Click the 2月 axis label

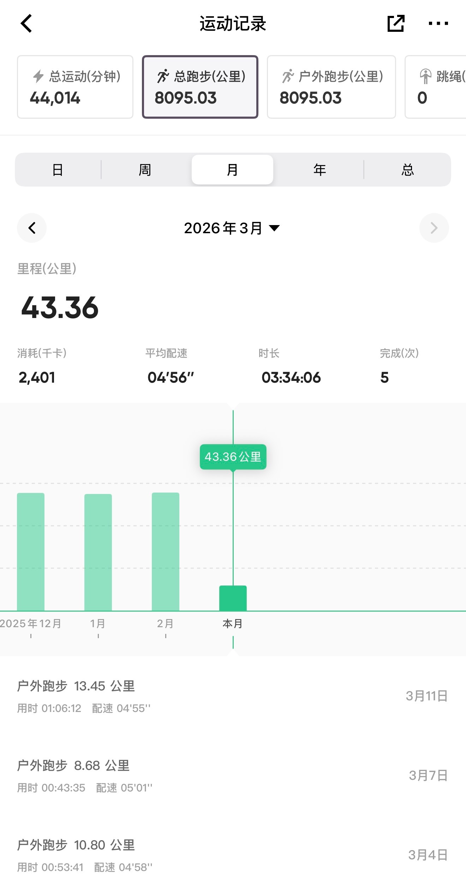tap(165, 623)
